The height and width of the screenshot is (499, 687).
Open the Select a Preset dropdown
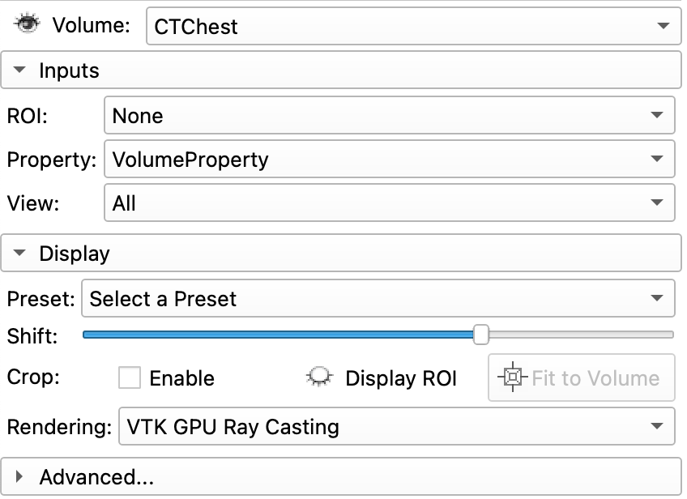coord(378,298)
